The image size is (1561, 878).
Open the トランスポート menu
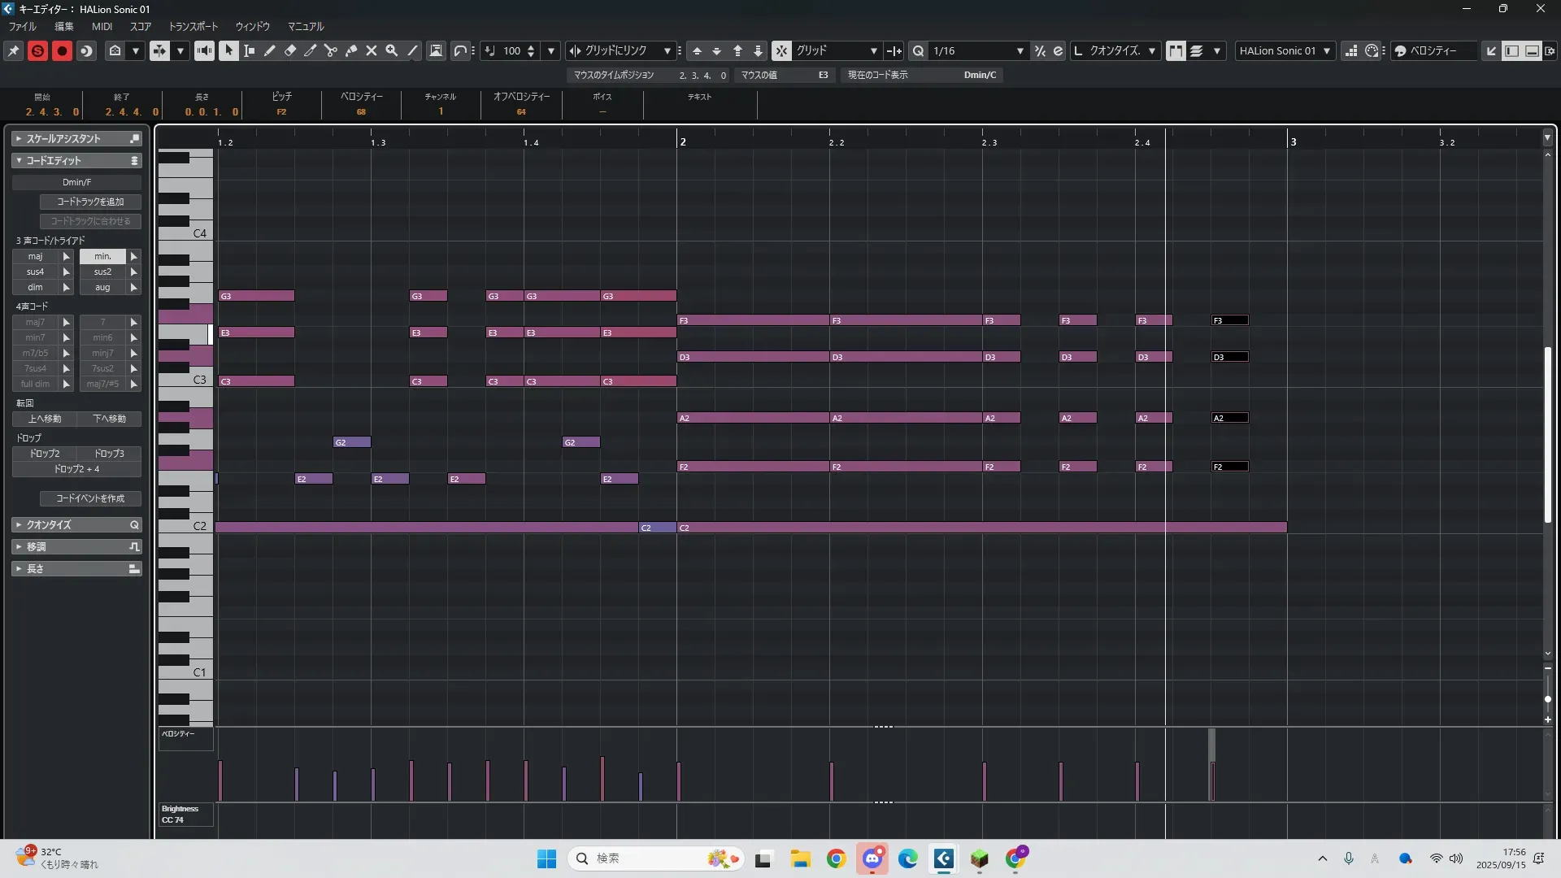(193, 26)
